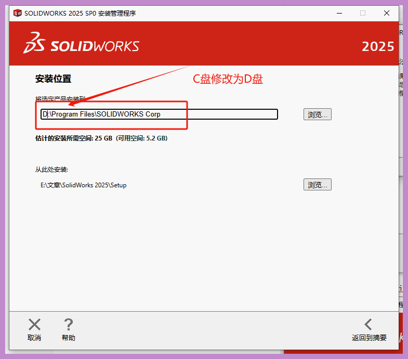Minimize the installation manager window
Viewport: 408px width, 359px height.
339,13
